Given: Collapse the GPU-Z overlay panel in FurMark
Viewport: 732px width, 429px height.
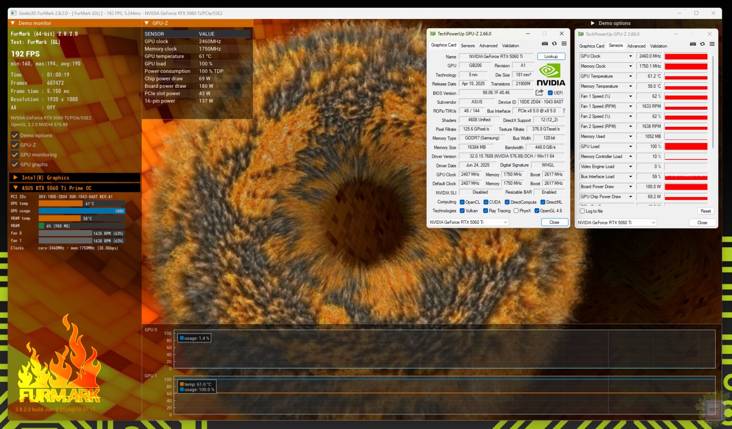Looking at the screenshot, I should click(x=146, y=23).
